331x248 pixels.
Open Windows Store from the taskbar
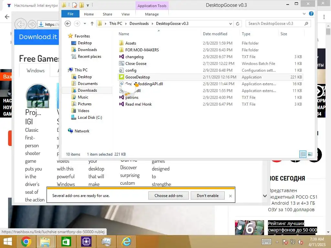(66, 242)
